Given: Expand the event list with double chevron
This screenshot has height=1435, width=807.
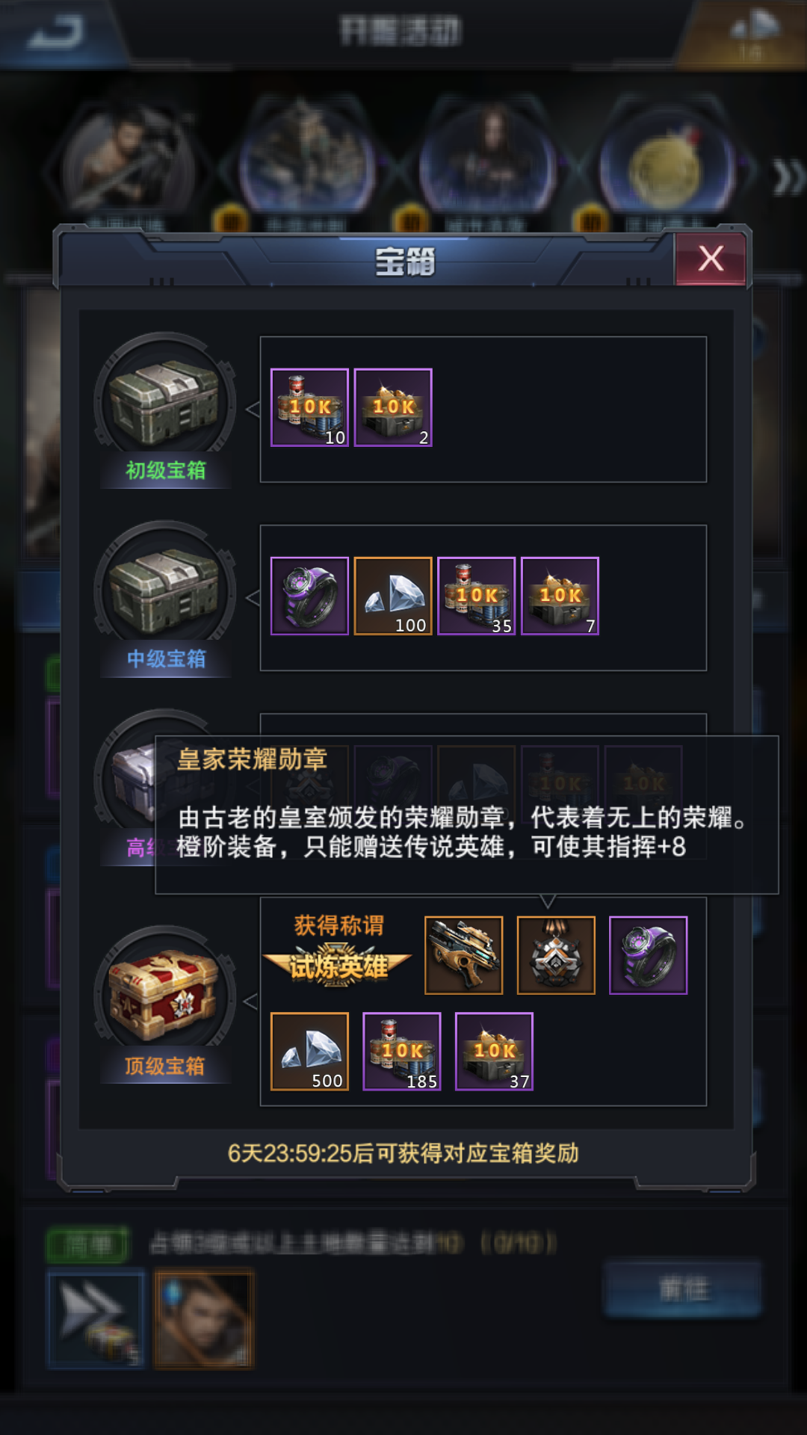Looking at the screenshot, I should pos(789,176).
